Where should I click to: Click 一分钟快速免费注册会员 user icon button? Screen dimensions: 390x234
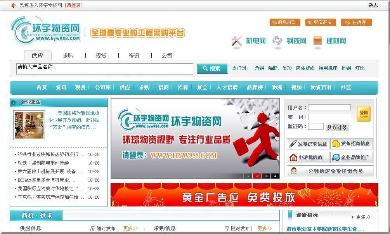(330, 171)
